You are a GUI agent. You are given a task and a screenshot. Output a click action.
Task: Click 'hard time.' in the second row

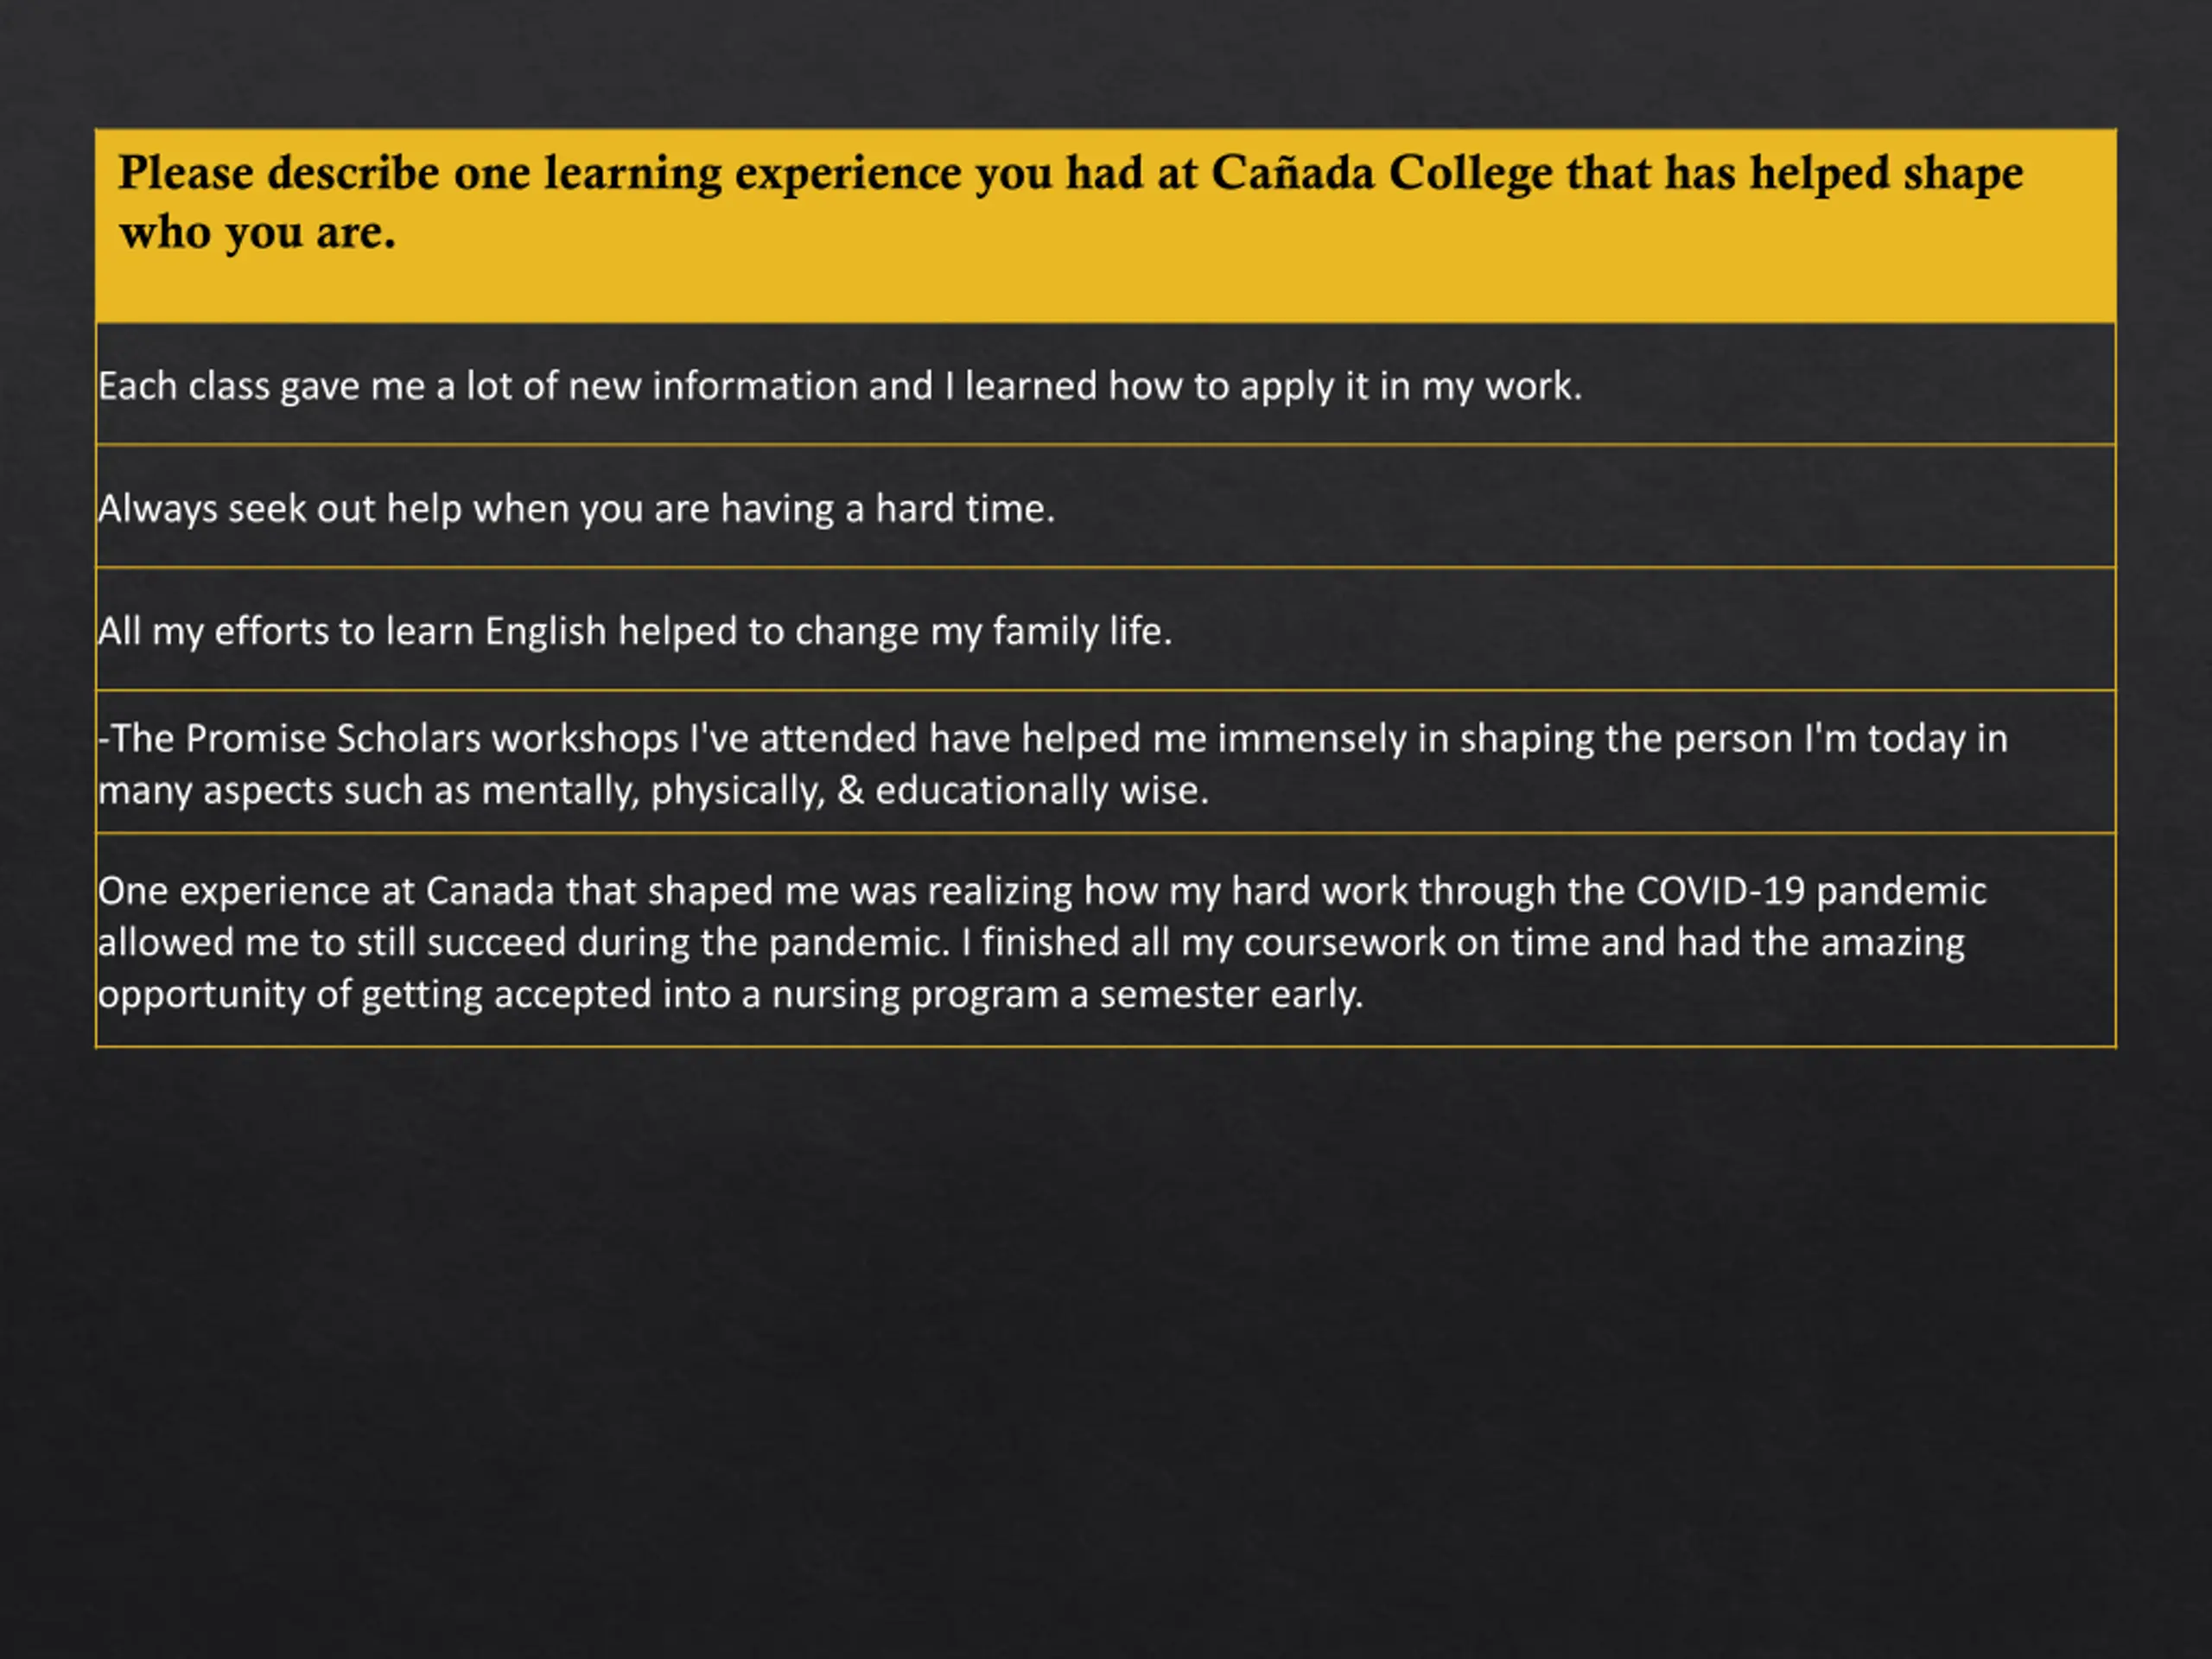965,508
